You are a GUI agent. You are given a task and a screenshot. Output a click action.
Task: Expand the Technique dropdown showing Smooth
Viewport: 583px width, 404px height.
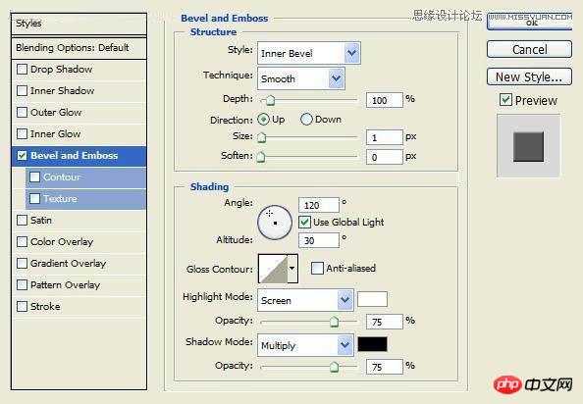[300, 78]
